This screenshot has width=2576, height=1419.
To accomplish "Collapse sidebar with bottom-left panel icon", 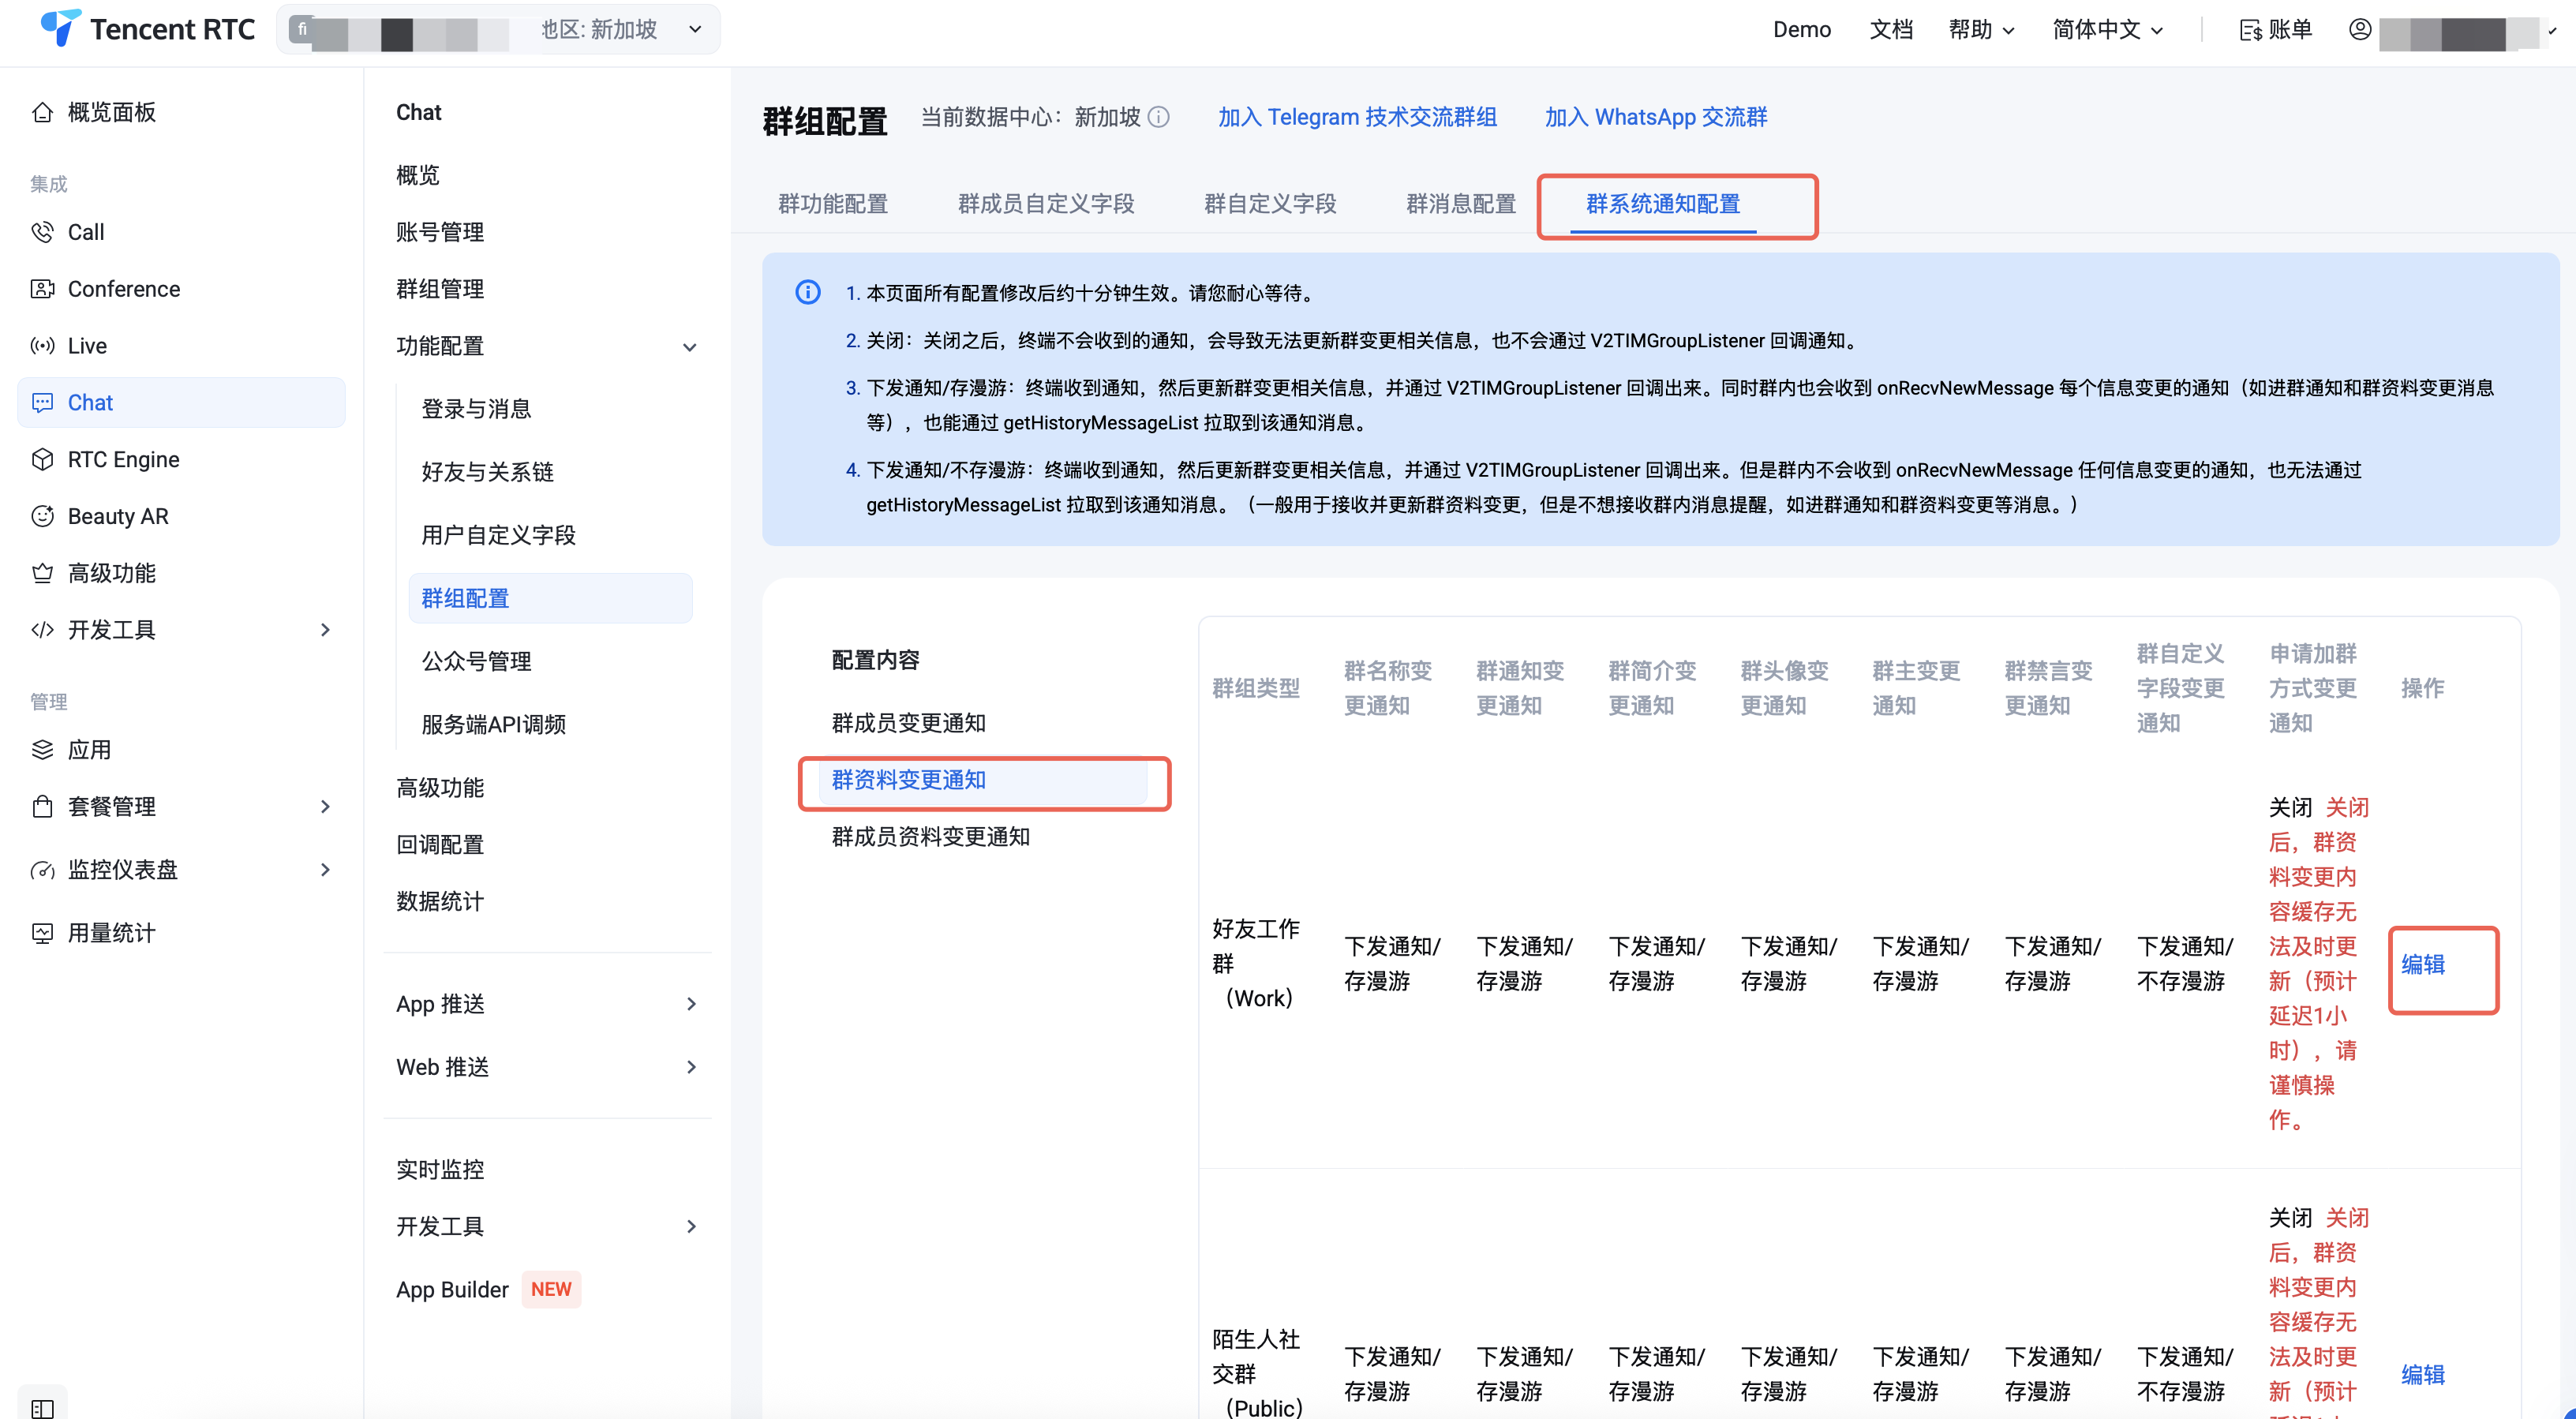I will [x=42, y=1408].
